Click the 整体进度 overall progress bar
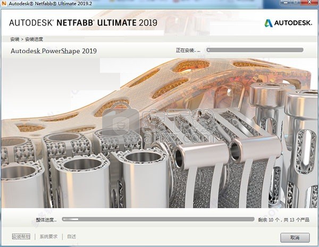This screenshot has height=247, width=319. coord(158,219)
